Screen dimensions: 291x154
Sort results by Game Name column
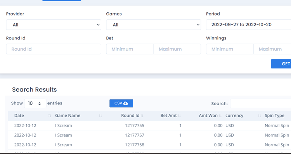click(x=78, y=115)
